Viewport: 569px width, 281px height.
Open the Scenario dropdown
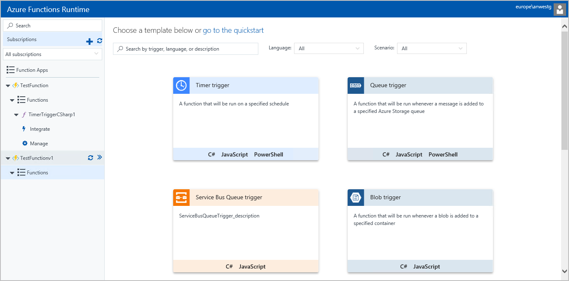click(432, 49)
